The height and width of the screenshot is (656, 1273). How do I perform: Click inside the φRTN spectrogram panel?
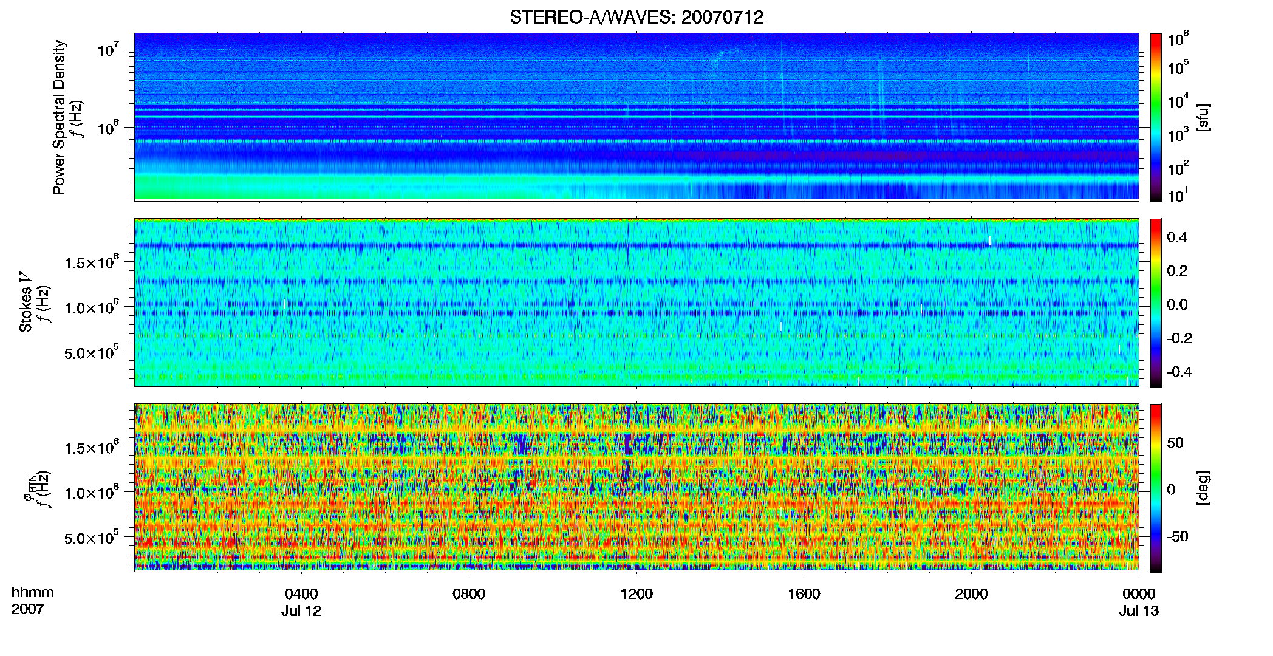[x=636, y=488]
